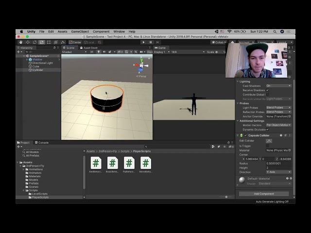The image size is (311, 233).
Task: Toggle Scene audio speaker icon
Action: point(104,52)
